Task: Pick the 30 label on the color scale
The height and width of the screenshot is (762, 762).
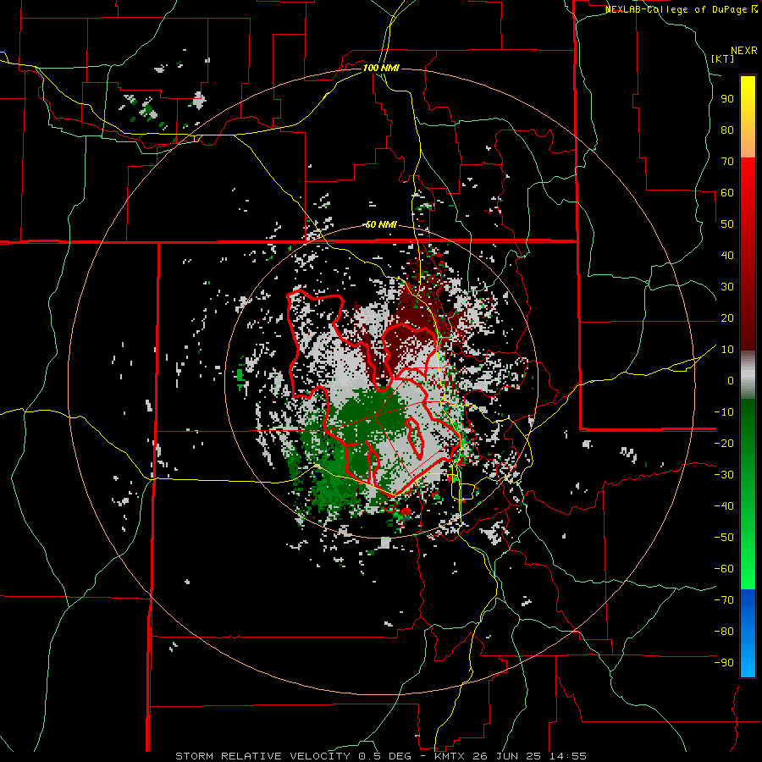Action: pyautogui.click(x=727, y=287)
